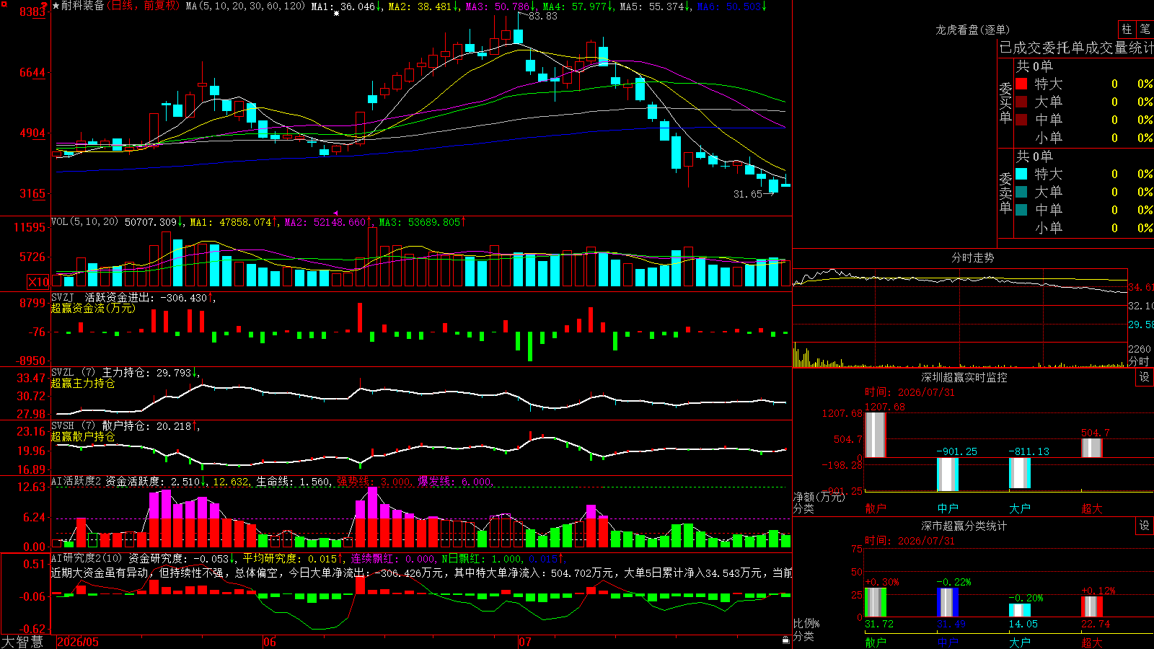Image resolution: width=1154 pixels, height=649 pixels.
Task: Click the MA5: 55.374 value
Action: [x=652, y=6]
